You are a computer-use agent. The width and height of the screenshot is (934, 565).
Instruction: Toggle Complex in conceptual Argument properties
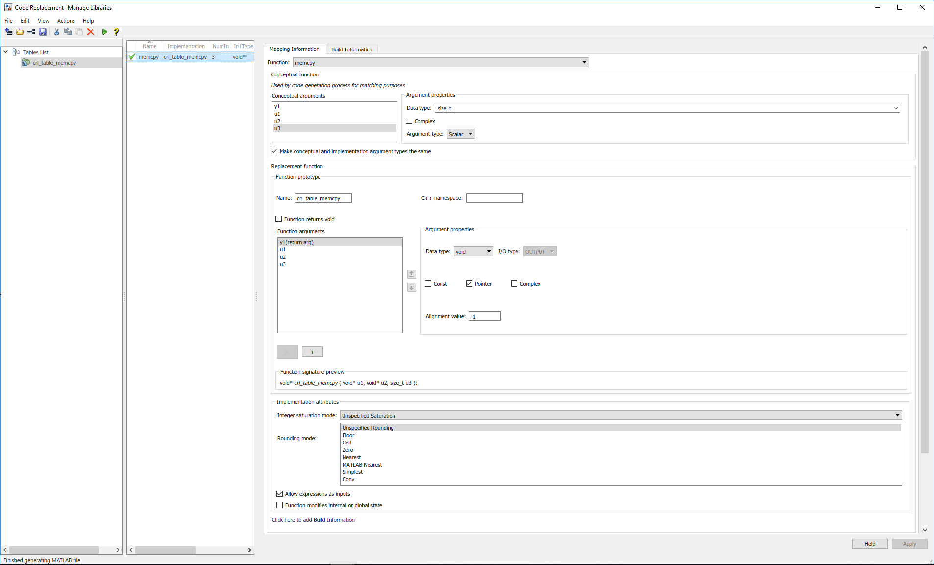pyautogui.click(x=409, y=121)
